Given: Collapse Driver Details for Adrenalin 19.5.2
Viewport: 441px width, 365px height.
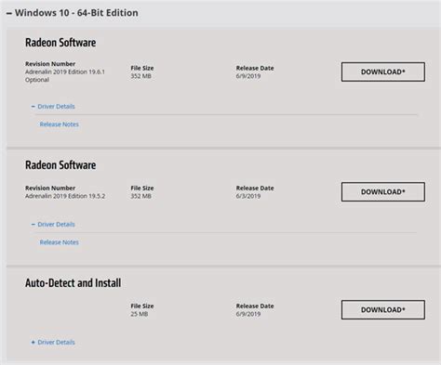Looking at the screenshot, I should point(53,225).
